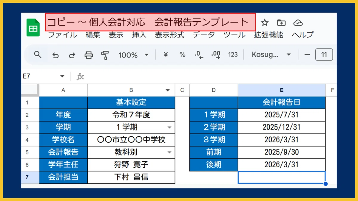Open the ツール menu
The height and width of the screenshot is (201, 358).
tap(234, 35)
